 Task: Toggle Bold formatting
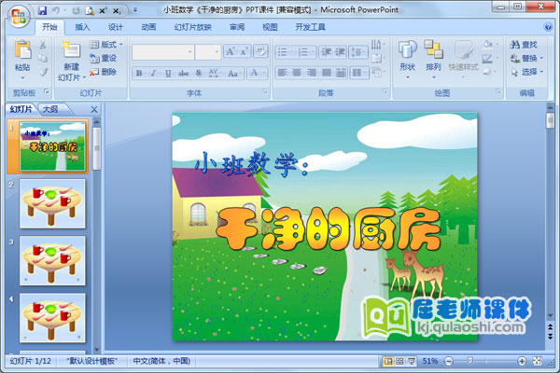(139, 73)
